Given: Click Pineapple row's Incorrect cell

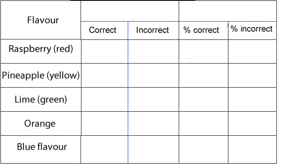Looking at the screenshot, I should pyautogui.click(x=153, y=75).
